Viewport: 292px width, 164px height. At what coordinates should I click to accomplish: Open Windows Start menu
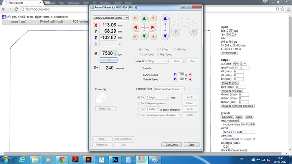6,160
